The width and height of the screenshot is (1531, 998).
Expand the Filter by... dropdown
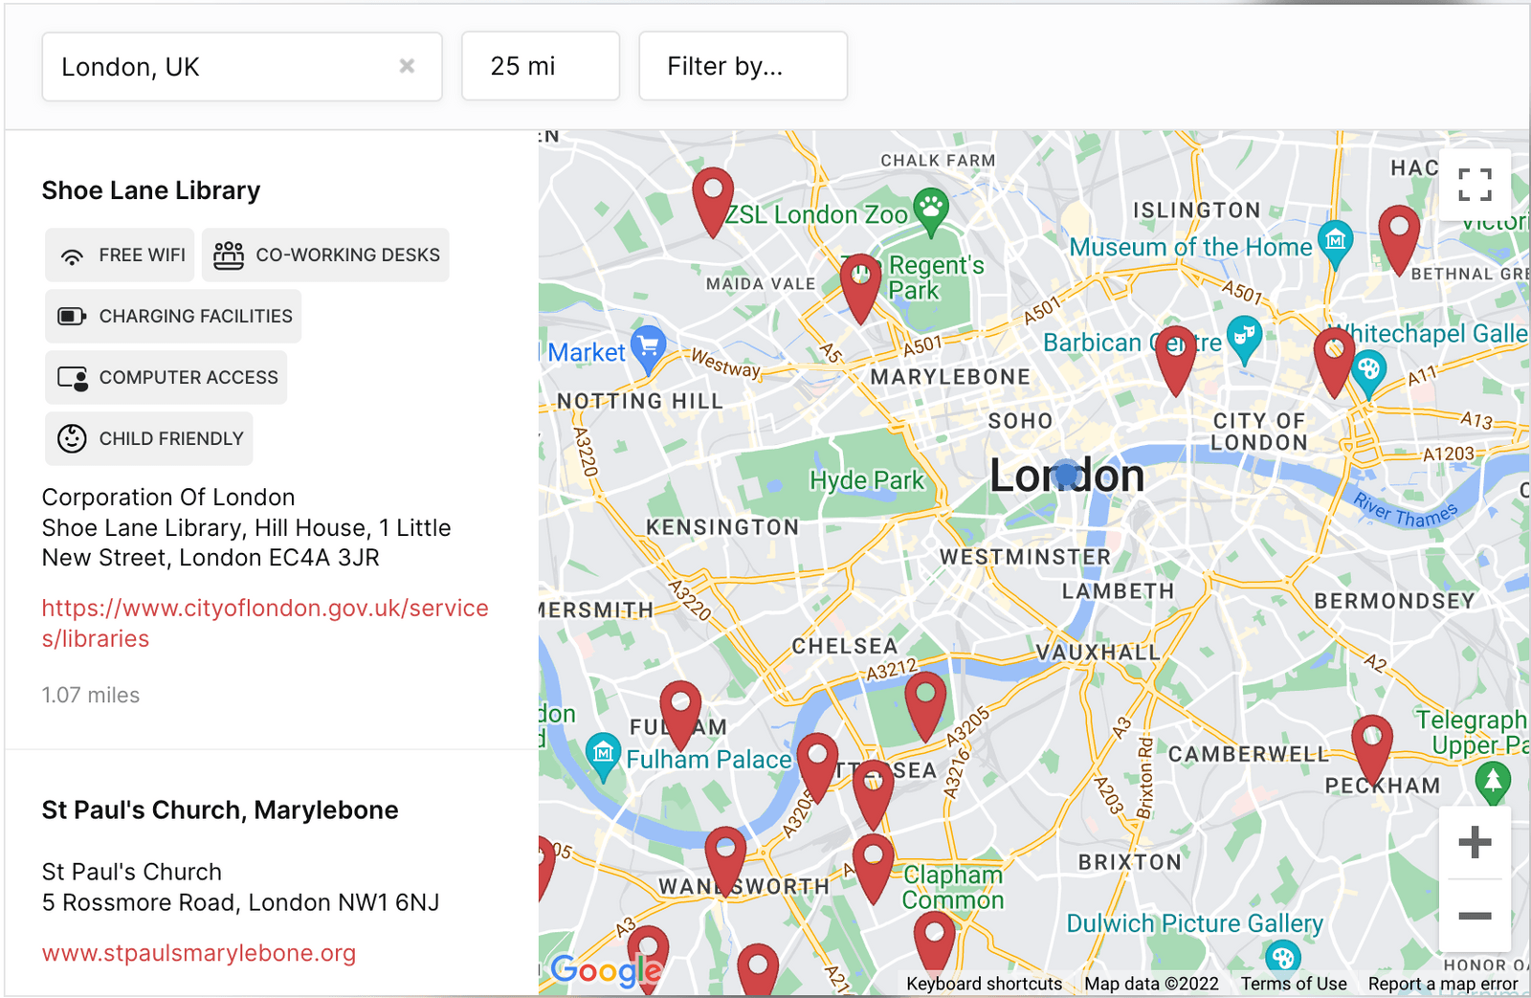743,66
